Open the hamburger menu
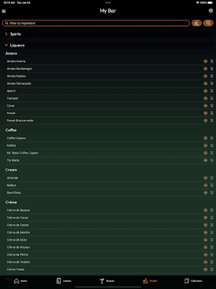This screenshot has height=289, width=216. click(x=4, y=11)
